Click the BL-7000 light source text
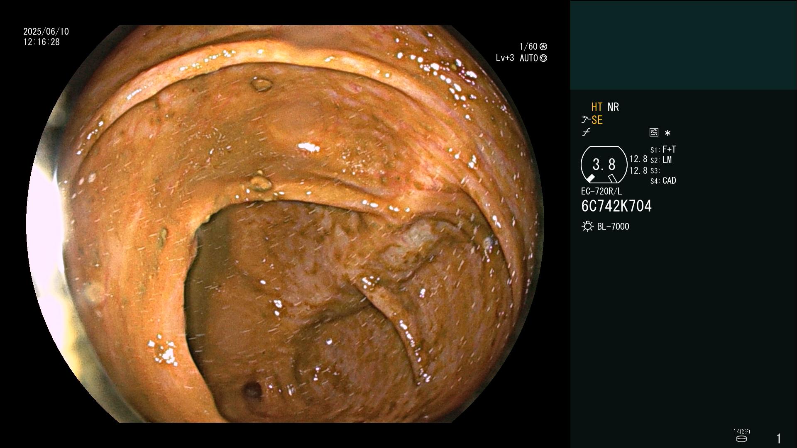 613,226
